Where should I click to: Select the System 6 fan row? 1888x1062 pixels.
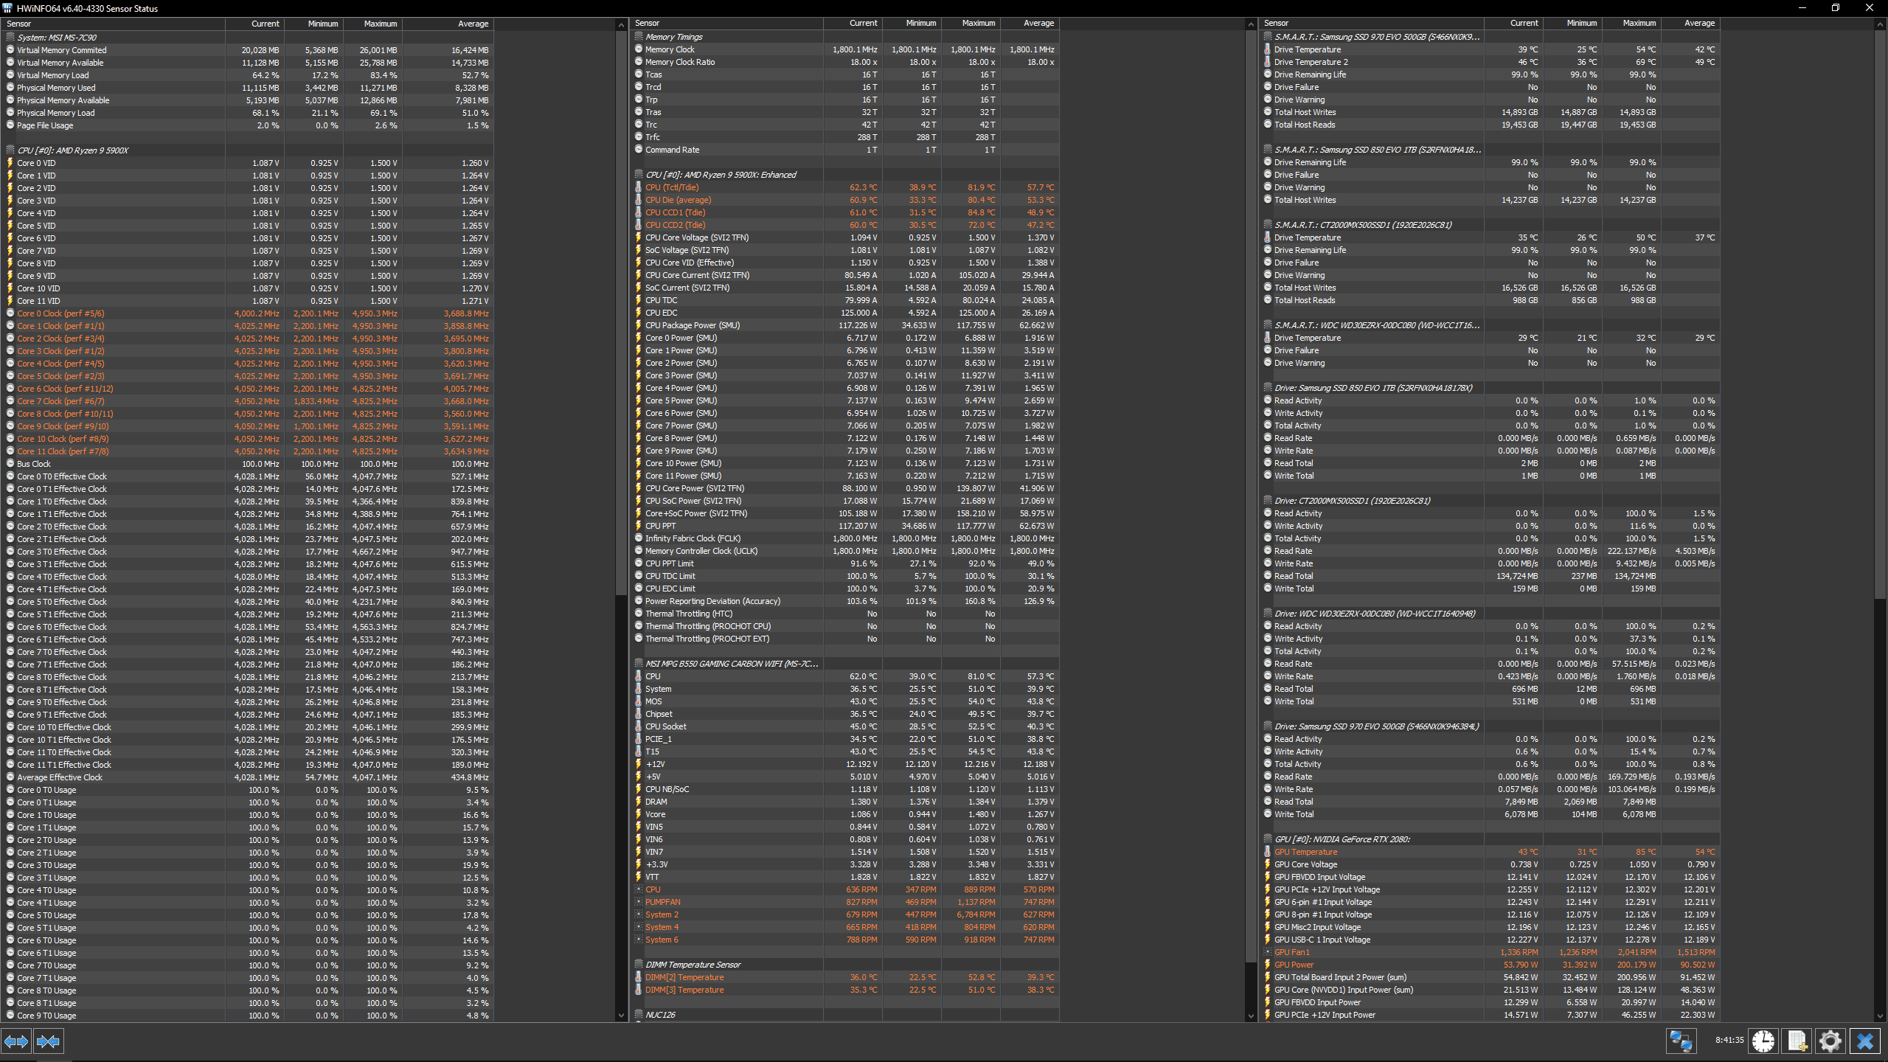point(845,940)
